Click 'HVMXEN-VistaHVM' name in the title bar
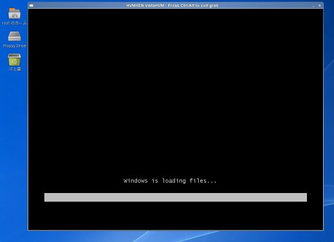This screenshot has width=334, height=242. (145, 6)
